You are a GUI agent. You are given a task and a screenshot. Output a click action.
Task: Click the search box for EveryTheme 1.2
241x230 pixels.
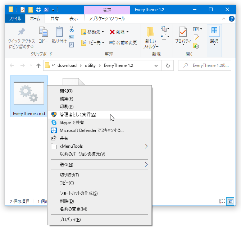click(x=205, y=65)
